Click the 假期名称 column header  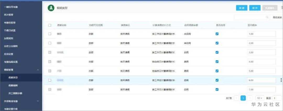62,25
